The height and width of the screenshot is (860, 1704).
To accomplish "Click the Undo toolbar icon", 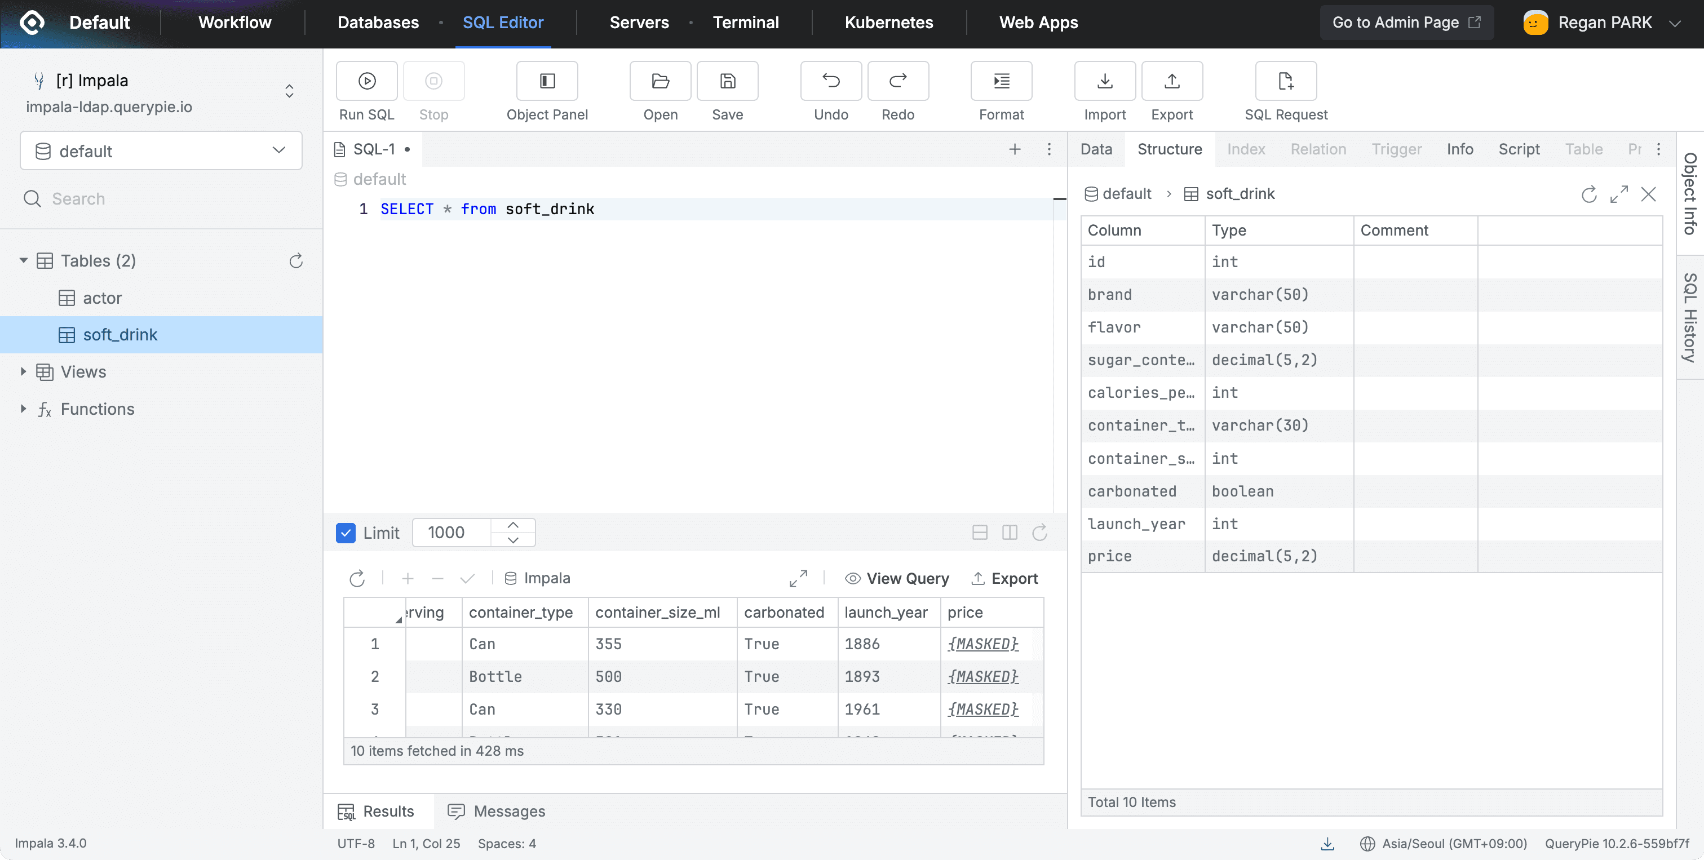I will [831, 81].
